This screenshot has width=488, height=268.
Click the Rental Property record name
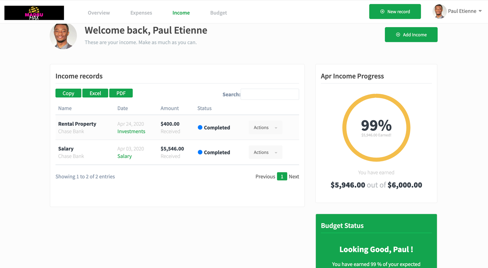tap(77, 124)
